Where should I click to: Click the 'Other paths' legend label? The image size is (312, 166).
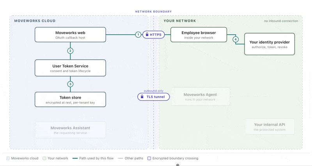tap(134, 158)
